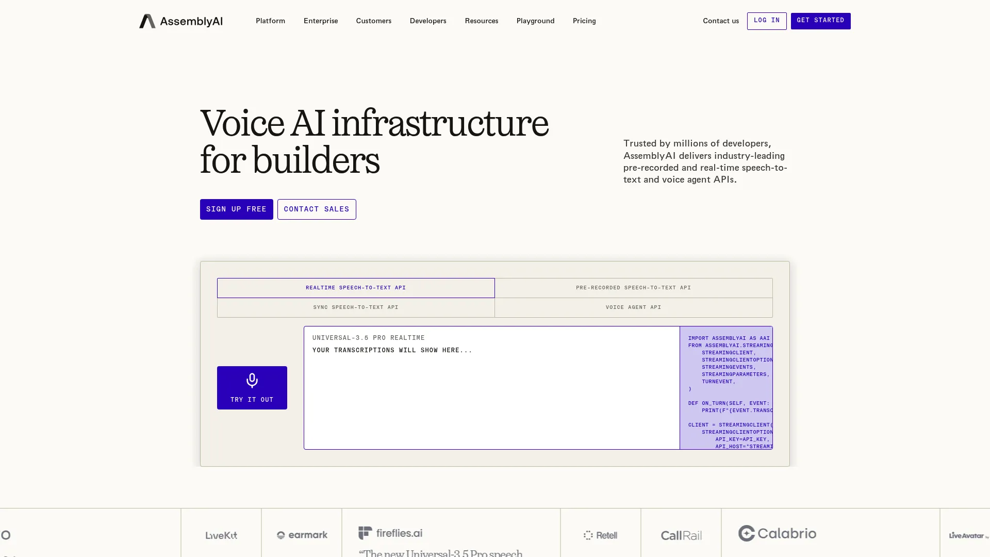Select the Realtime Speech-to-Text API tab
This screenshot has width=990, height=557.
356,288
